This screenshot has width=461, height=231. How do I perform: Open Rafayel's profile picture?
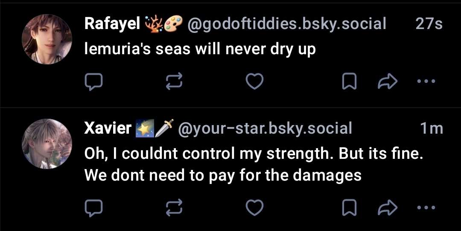47,39
